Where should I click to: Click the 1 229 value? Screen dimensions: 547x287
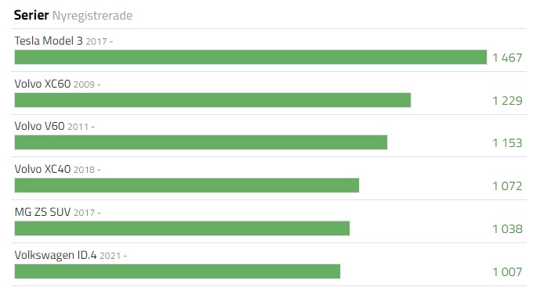coord(507,101)
